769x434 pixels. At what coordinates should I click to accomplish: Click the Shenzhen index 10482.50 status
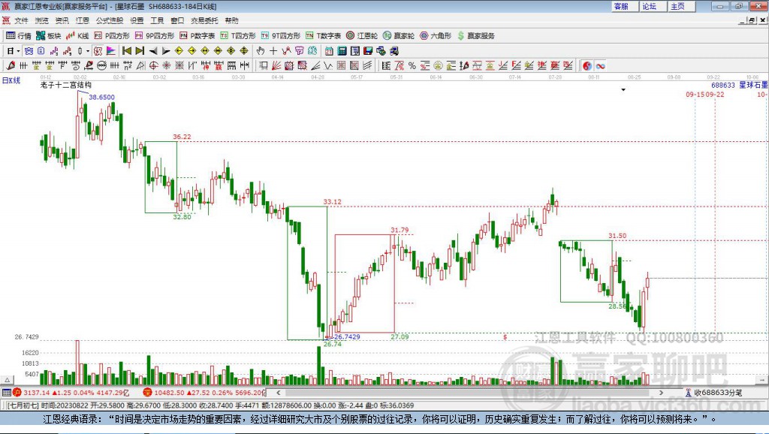click(204, 392)
